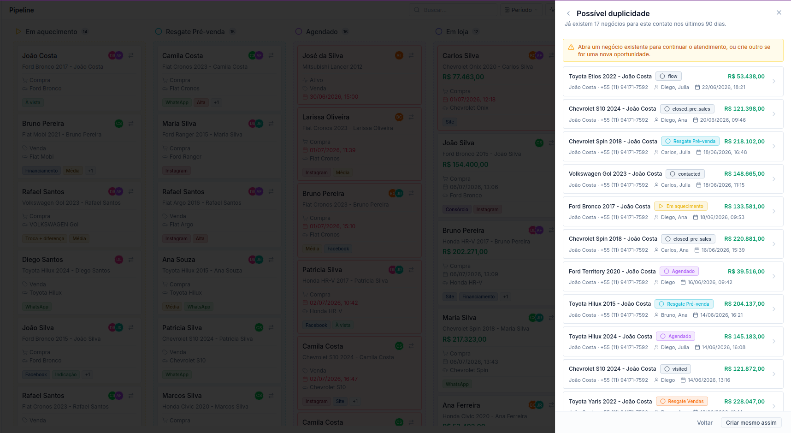The height and width of the screenshot is (433, 791).
Task: Click the Instagram tag on Maria Silva's Ford Ranger card
Action: pos(177,171)
